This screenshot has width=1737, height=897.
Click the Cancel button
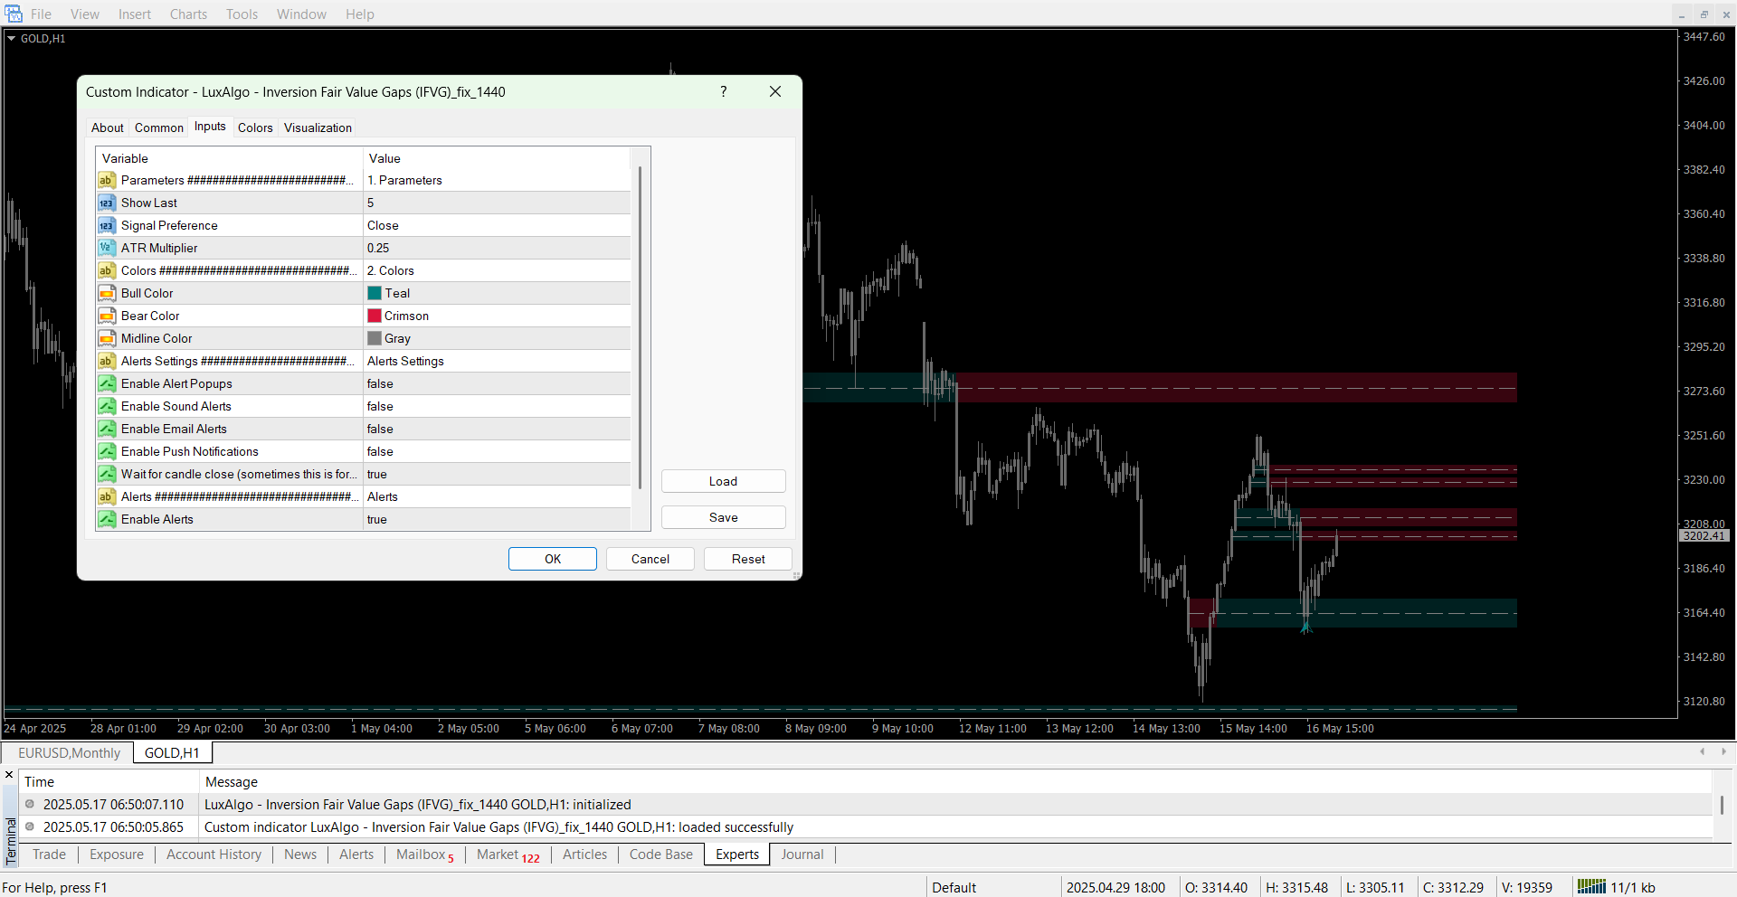click(x=650, y=559)
